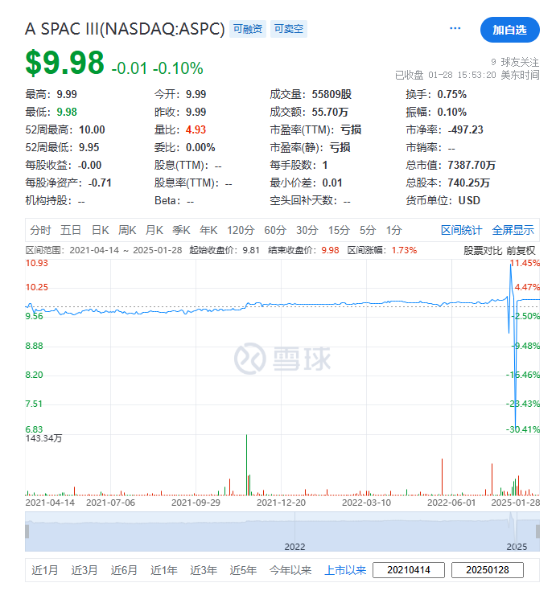This screenshot has height=591, width=556.
Task: Click the 52周最高 value 10.00
Action: pos(92,129)
